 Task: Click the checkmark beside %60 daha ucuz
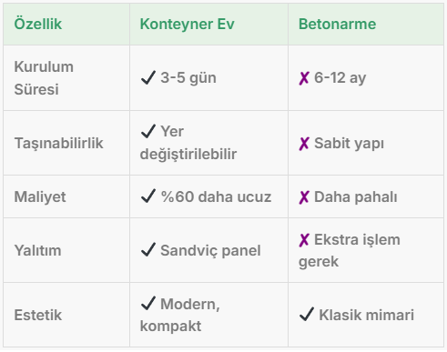(x=148, y=196)
